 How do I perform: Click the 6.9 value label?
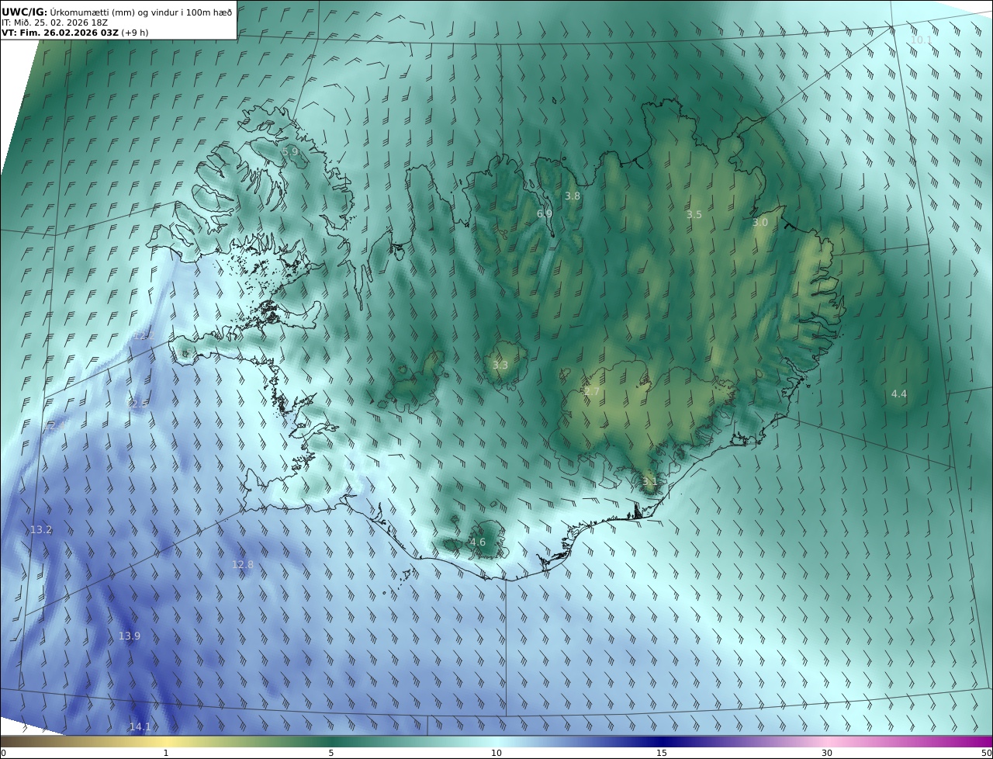[x=545, y=213]
